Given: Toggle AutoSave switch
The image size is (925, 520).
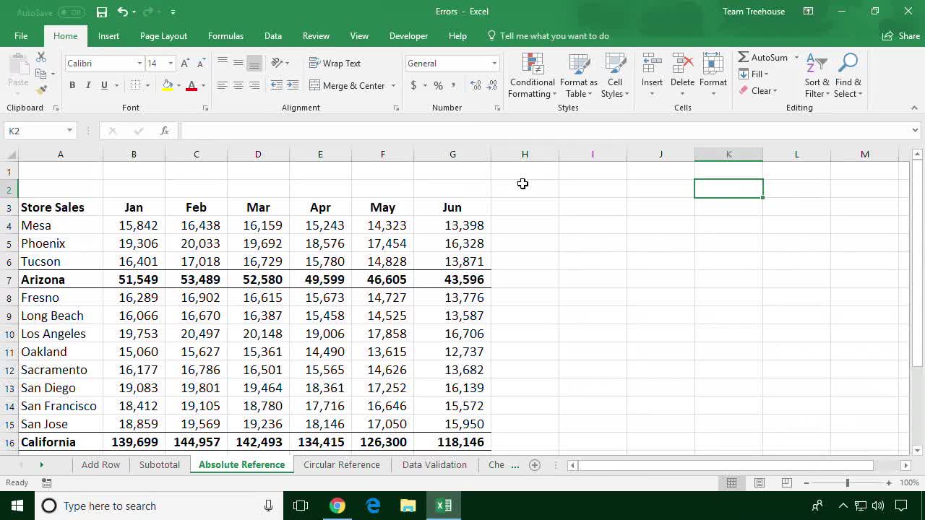Looking at the screenshot, I should click(71, 12).
